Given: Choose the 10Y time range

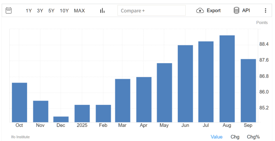Looking at the screenshot, I should (x=64, y=10).
